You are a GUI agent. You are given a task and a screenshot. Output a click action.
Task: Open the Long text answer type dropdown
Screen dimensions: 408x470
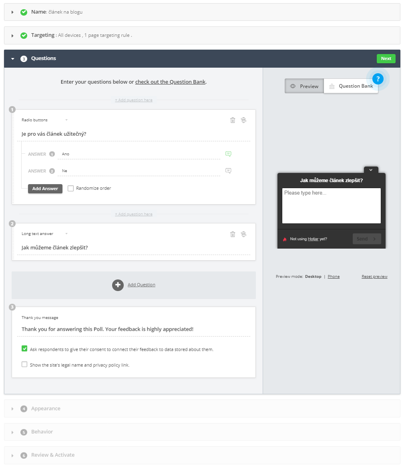click(44, 234)
